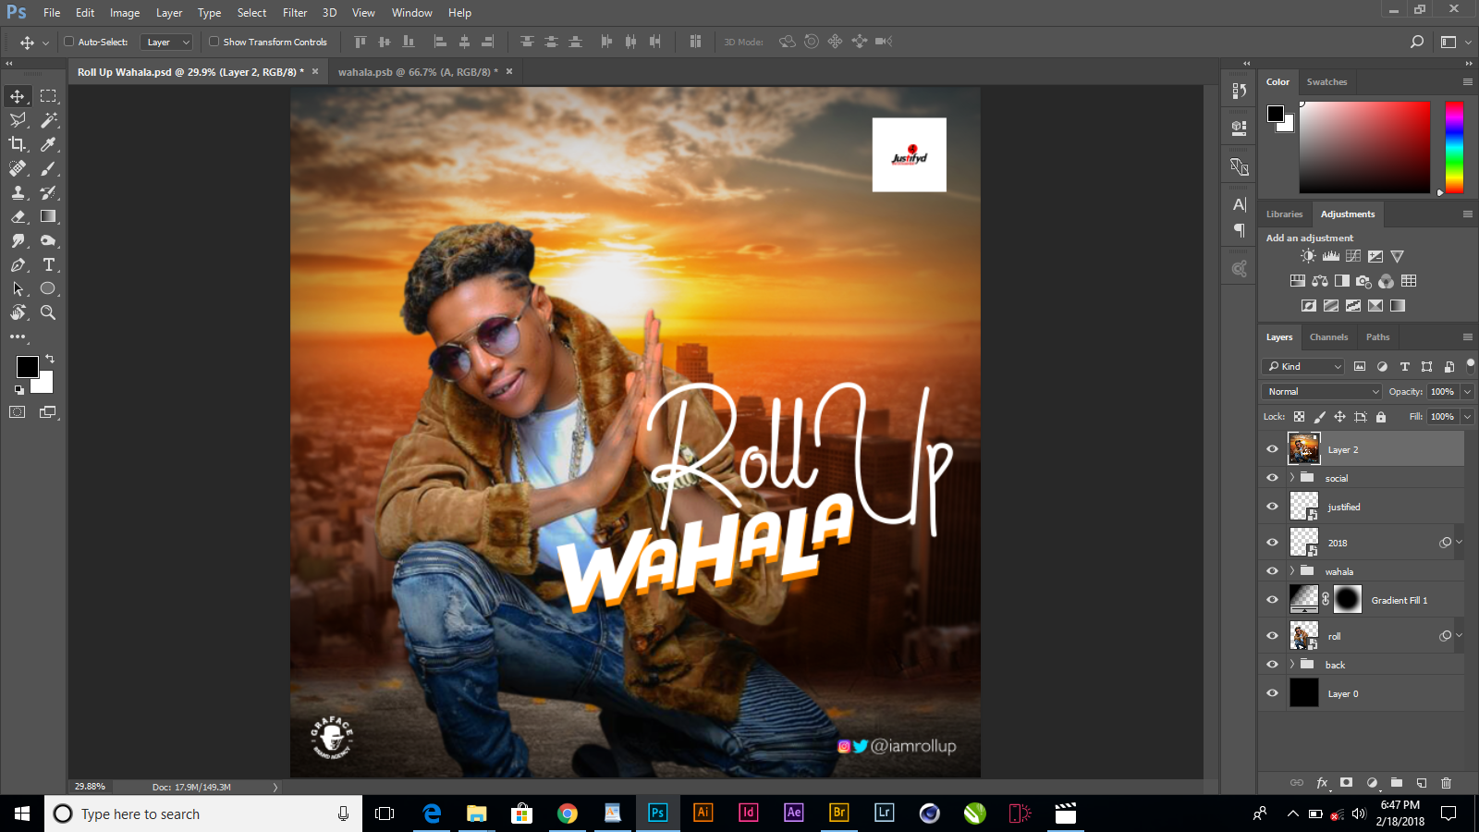This screenshot has width=1479, height=832.
Task: Add a Curves adjustment
Action: 1353,256
